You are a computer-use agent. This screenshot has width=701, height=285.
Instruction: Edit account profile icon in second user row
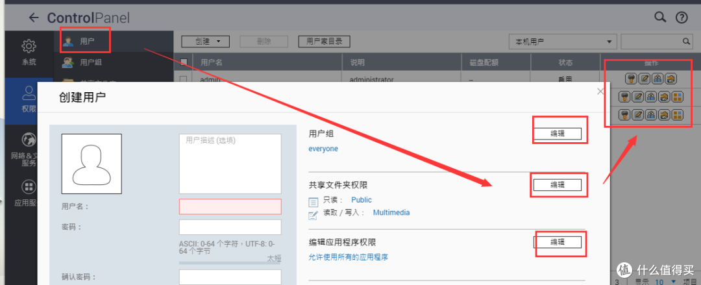click(639, 97)
